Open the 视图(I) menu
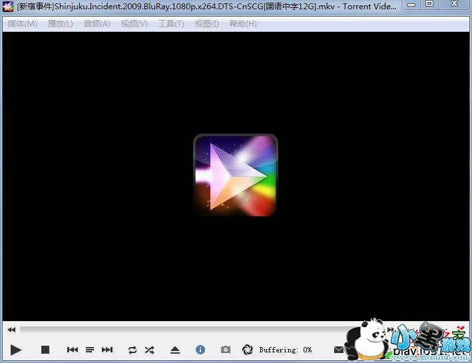The width and height of the screenshot is (472, 363). [x=207, y=24]
